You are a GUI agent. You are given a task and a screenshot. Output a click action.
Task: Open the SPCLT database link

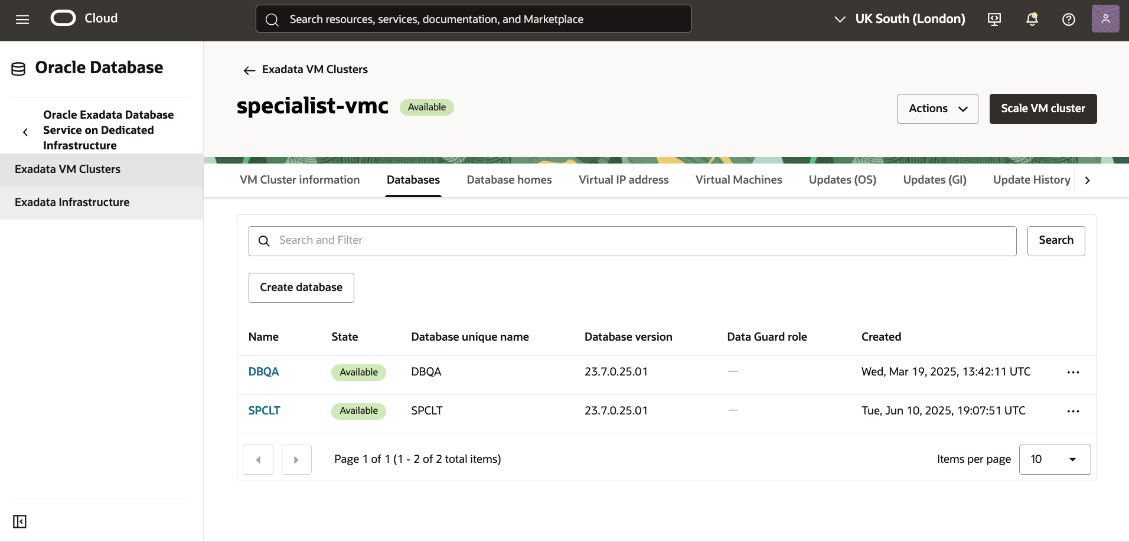(264, 411)
